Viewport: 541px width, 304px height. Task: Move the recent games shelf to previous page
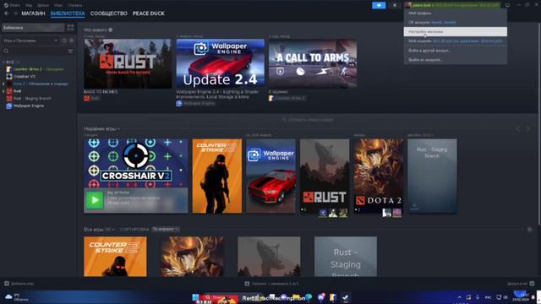click(518, 129)
